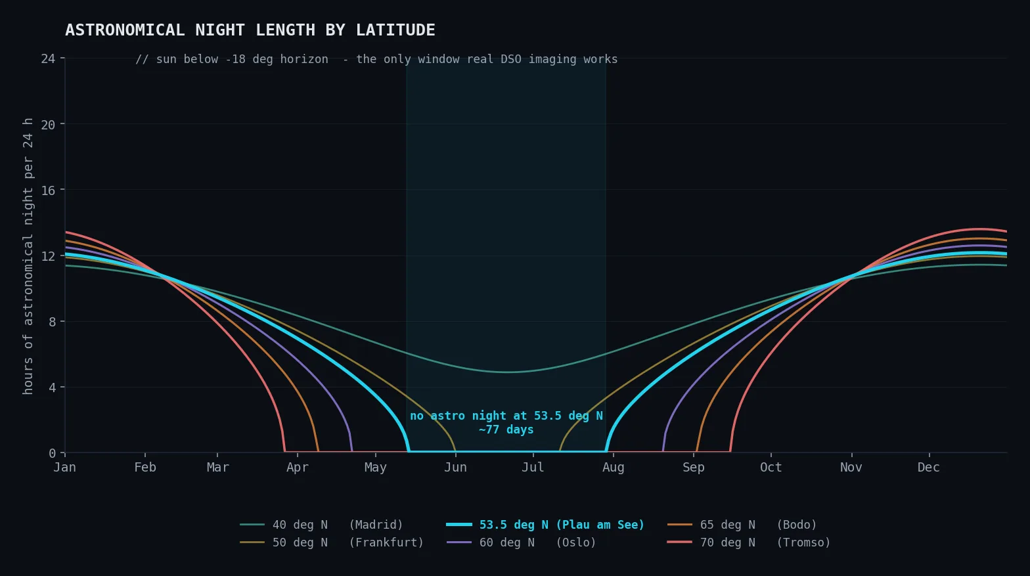Click the 'Jun' x-axis label
Viewport: 1030px width, 576px height.
click(x=455, y=468)
